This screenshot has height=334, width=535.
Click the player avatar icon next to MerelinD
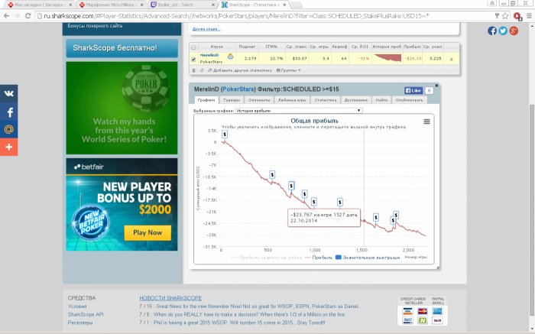click(x=231, y=57)
